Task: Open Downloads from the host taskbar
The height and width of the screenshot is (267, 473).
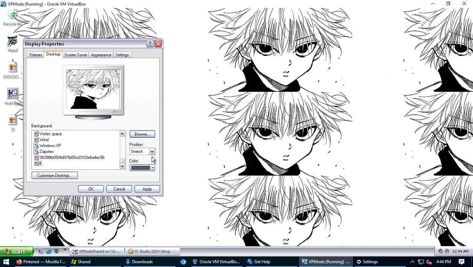Action: pyautogui.click(x=150, y=262)
